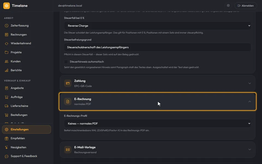
Task: Collapse the E-Rechnung section chevron
Action: point(250,102)
